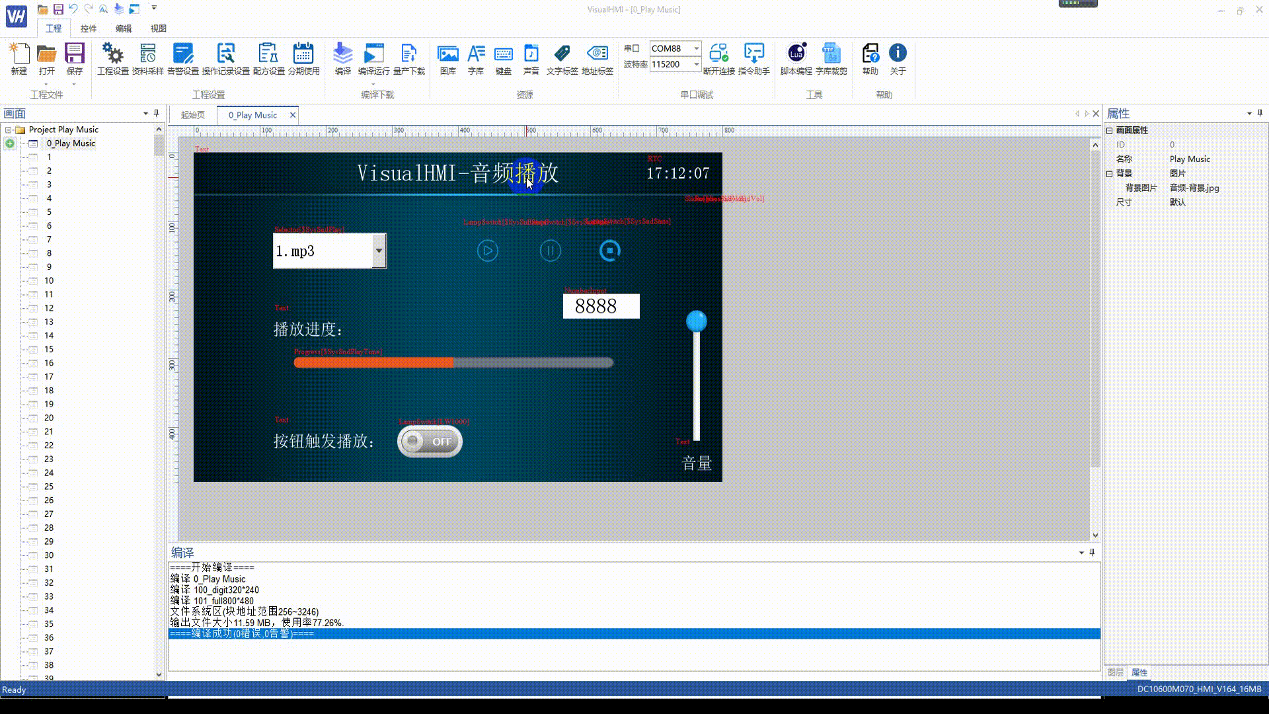1269x714 pixels.
Task: Click 编译运行 compile and run
Action: pos(374,59)
